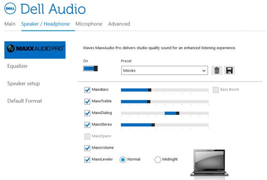This screenshot has height=180, width=267.
Task: Select the Midnight leveler radio button
Action: (x=158, y=160)
